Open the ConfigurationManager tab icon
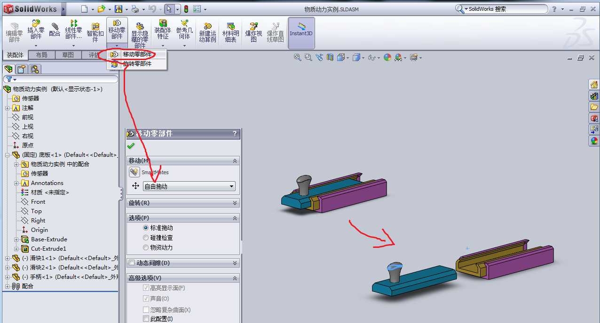 click(34, 69)
